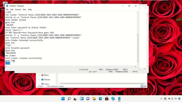This screenshot has width=182, height=102.
Task: Click the highlighted ':End' line
Action: (8, 63)
